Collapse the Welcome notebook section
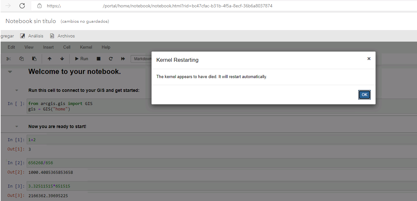The width and height of the screenshot is (417, 201). [x=10, y=72]
